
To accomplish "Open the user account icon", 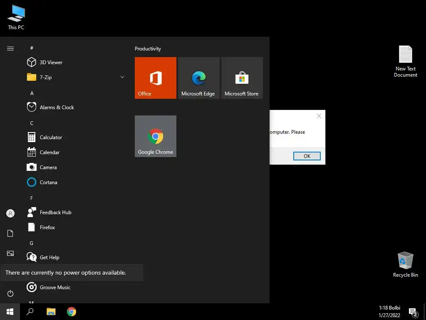I will tap(10, 213).
